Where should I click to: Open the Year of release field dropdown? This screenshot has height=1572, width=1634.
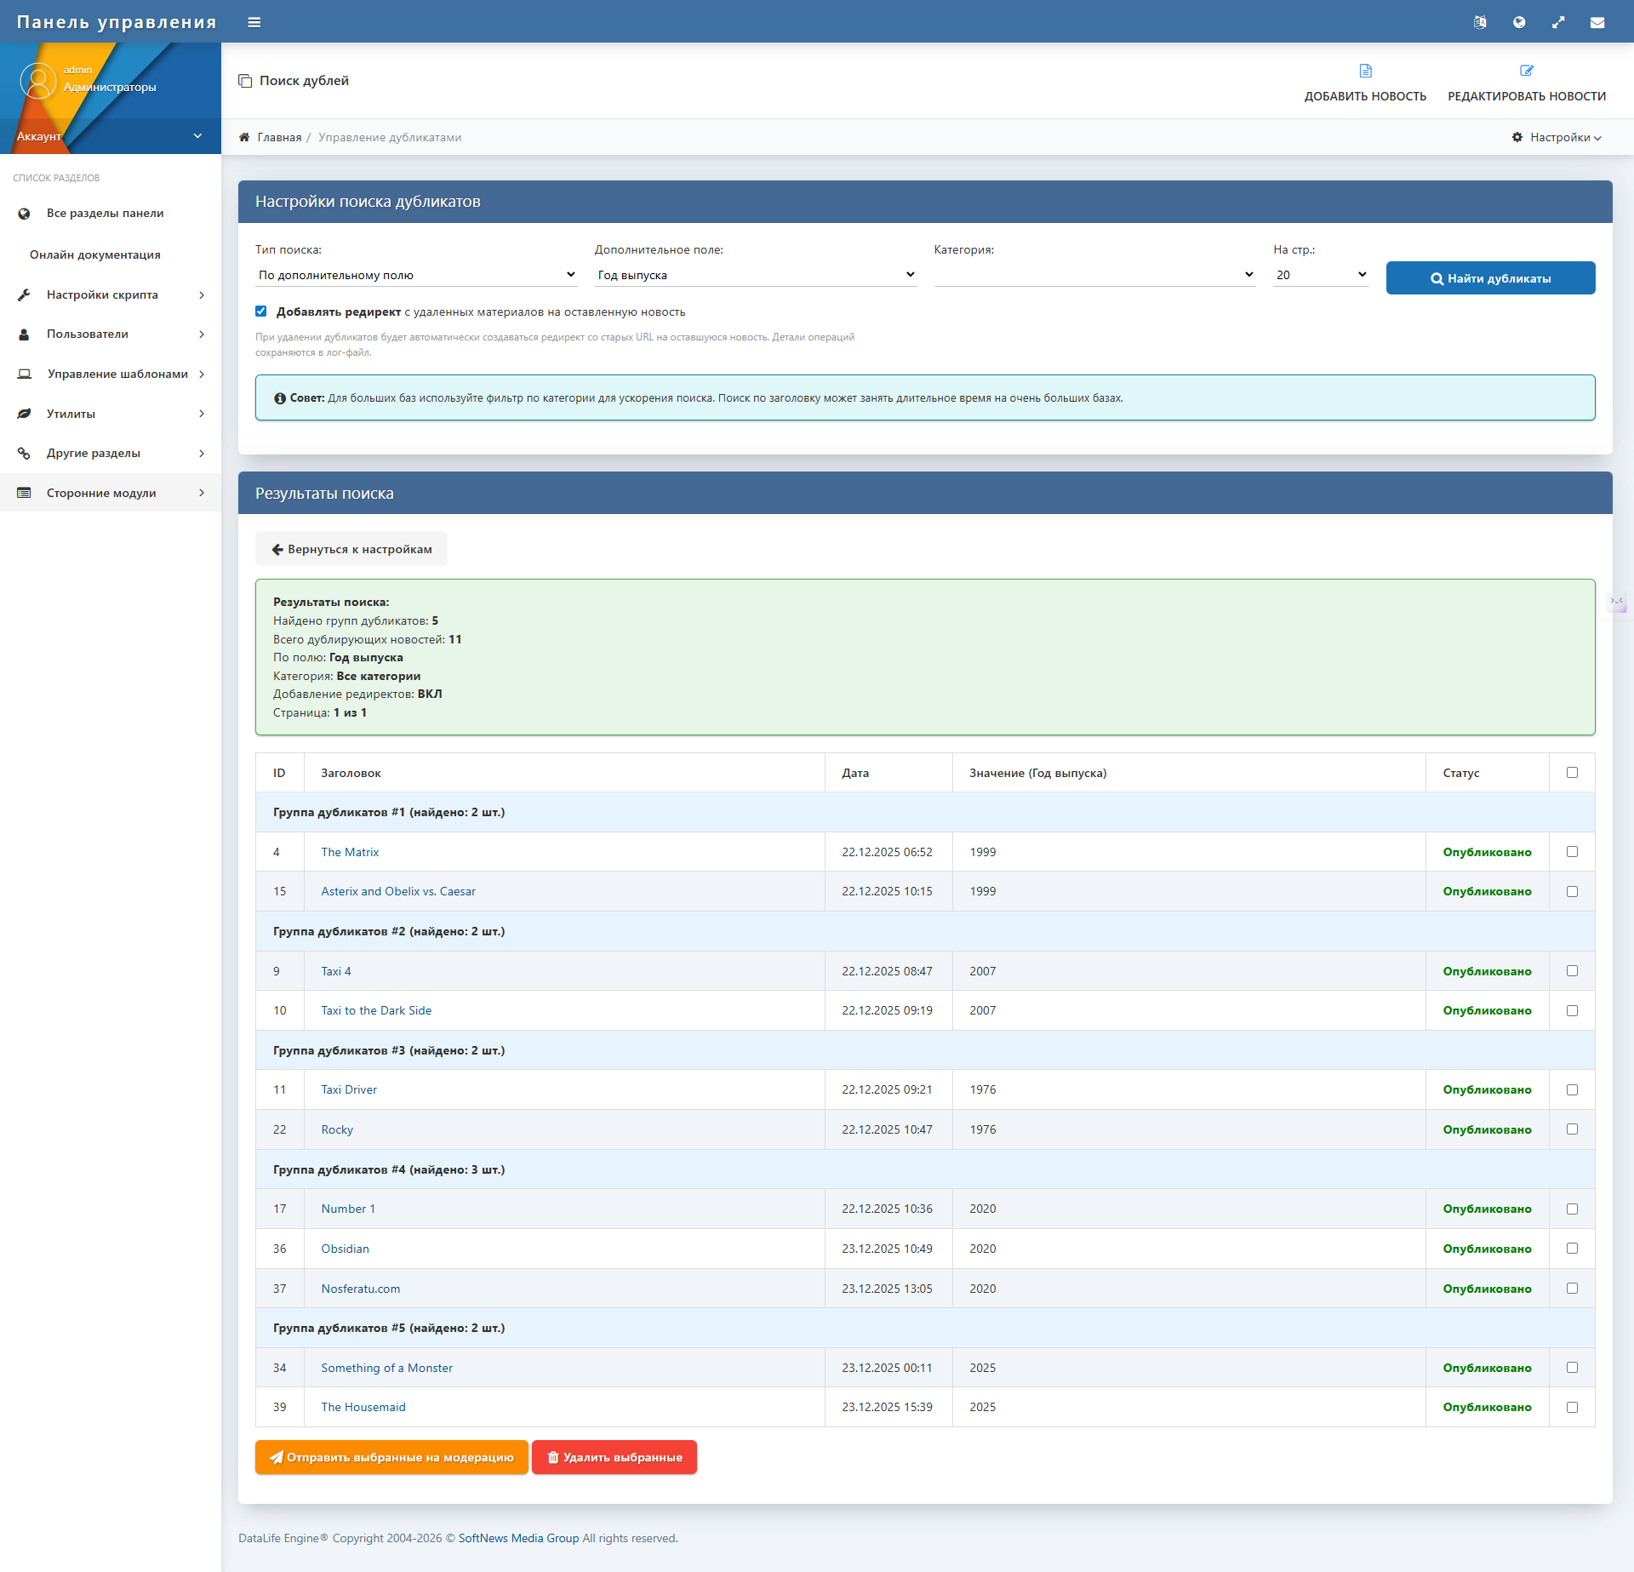pos(755,275)
